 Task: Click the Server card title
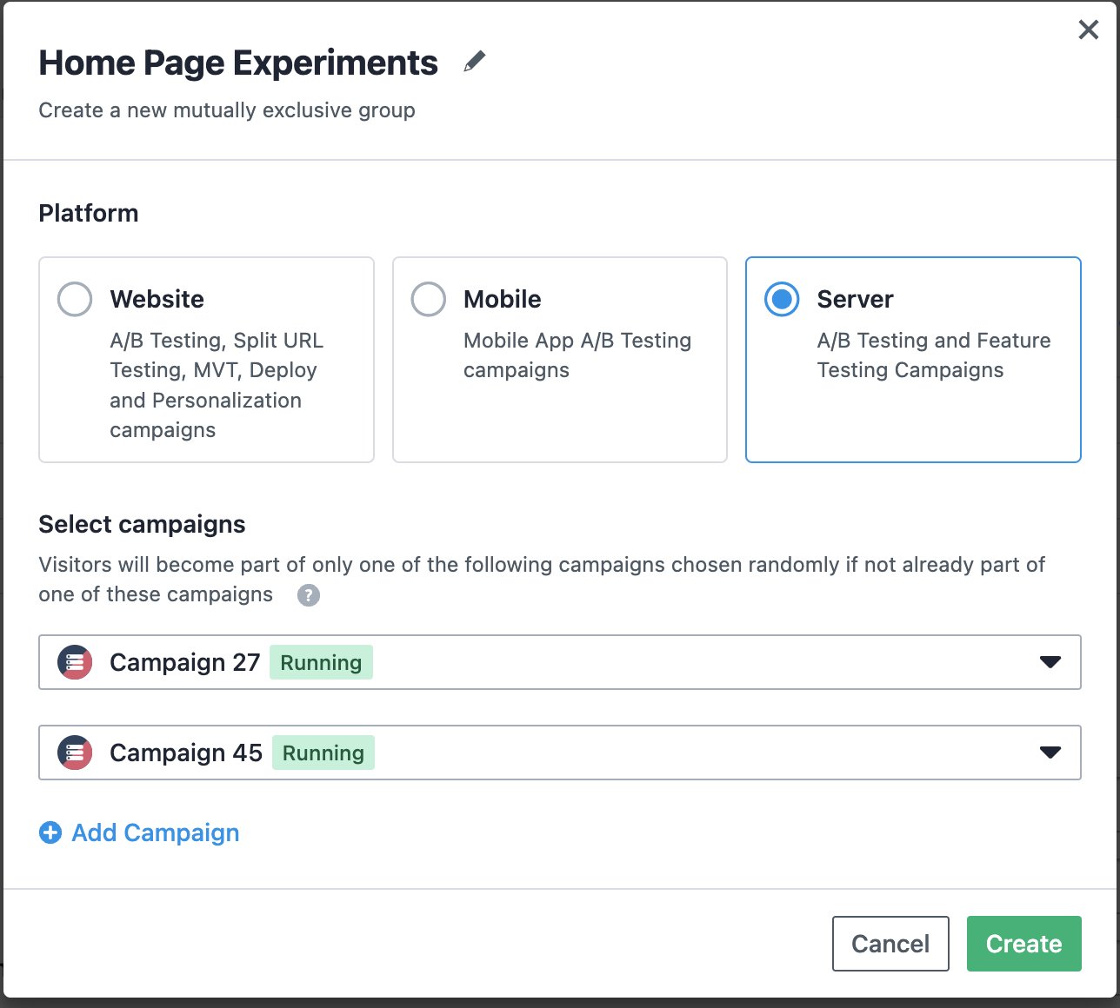tap(856, 299)
